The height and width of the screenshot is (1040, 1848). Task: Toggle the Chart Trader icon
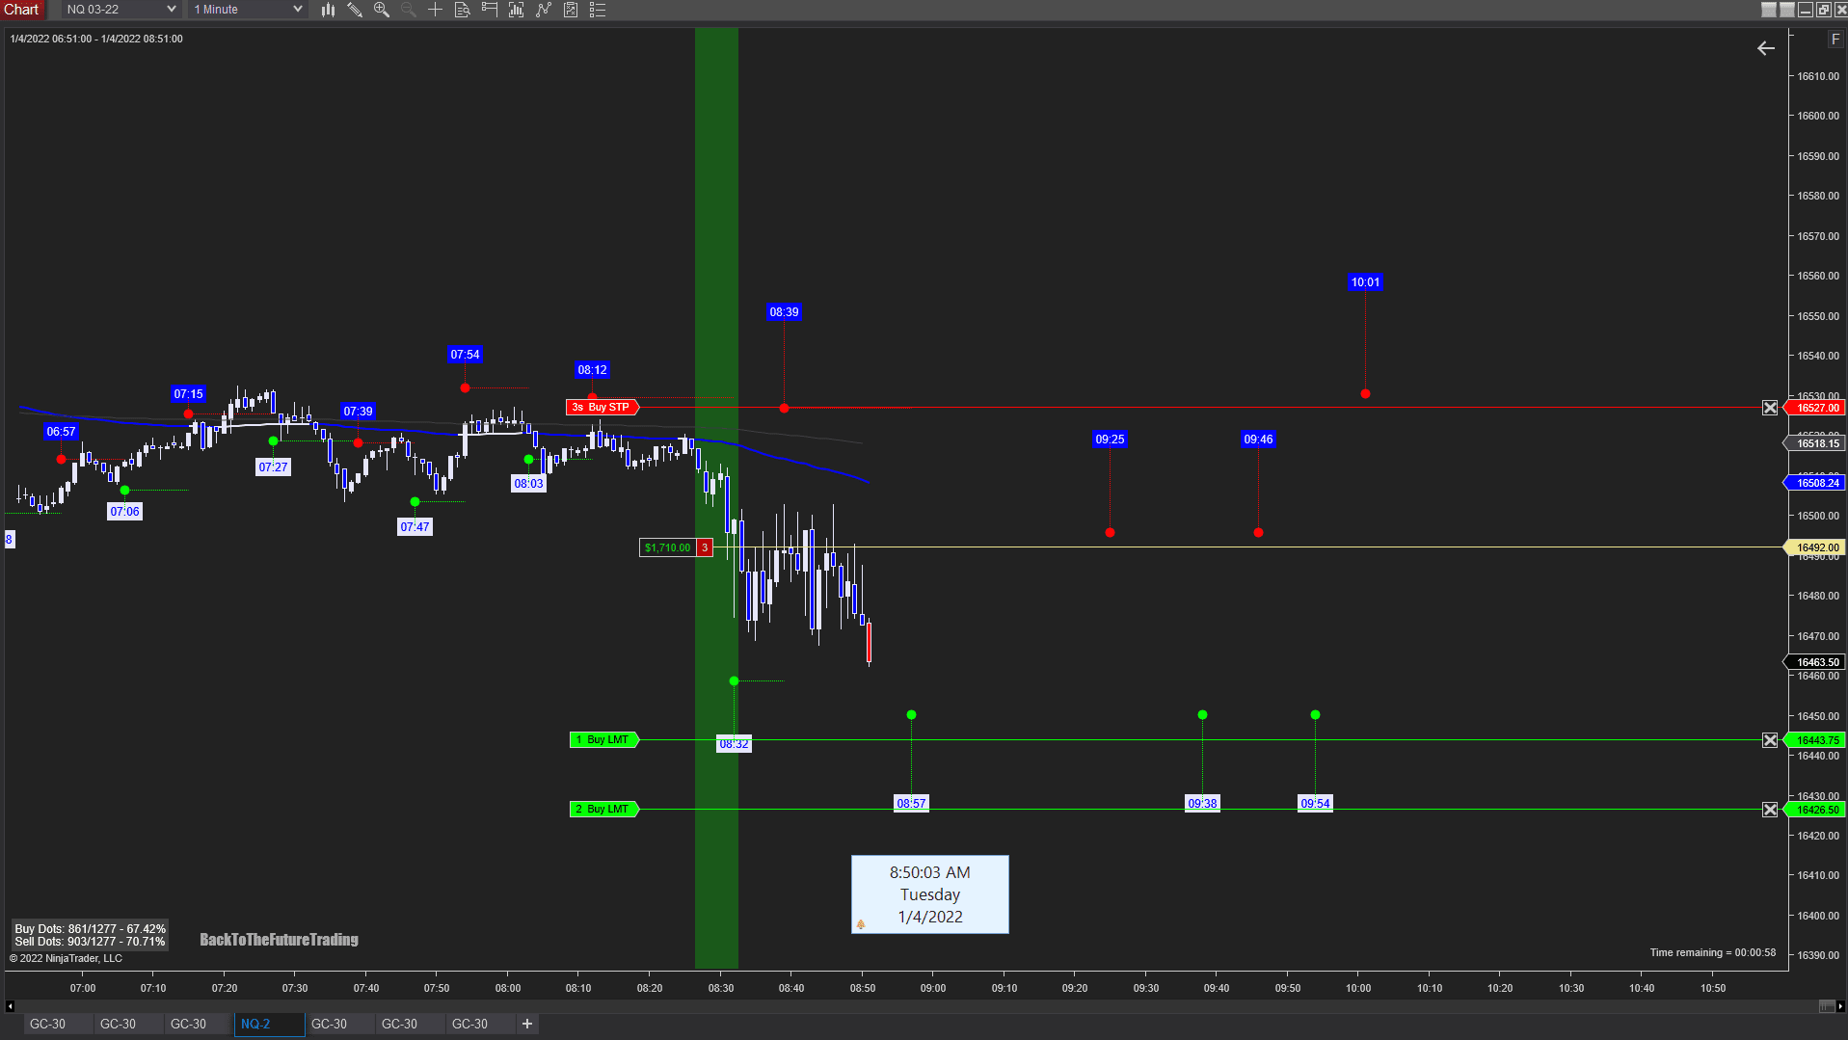pyautogui.click(x=490, y=10)
